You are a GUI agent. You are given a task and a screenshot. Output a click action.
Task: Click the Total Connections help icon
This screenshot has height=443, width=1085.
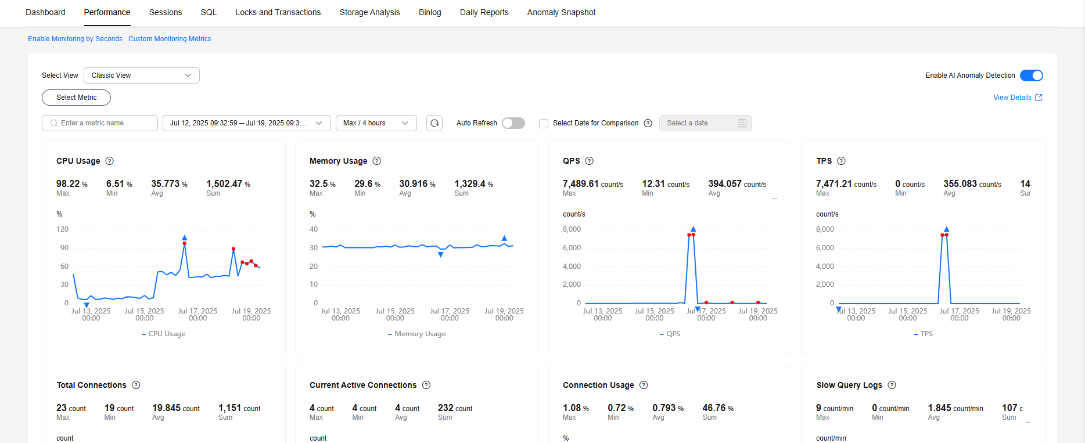coord(136,385)
